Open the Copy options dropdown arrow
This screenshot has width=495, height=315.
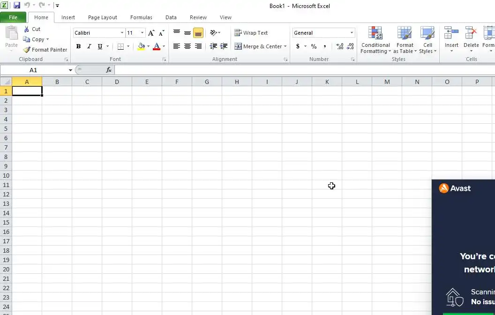(48, 39)
